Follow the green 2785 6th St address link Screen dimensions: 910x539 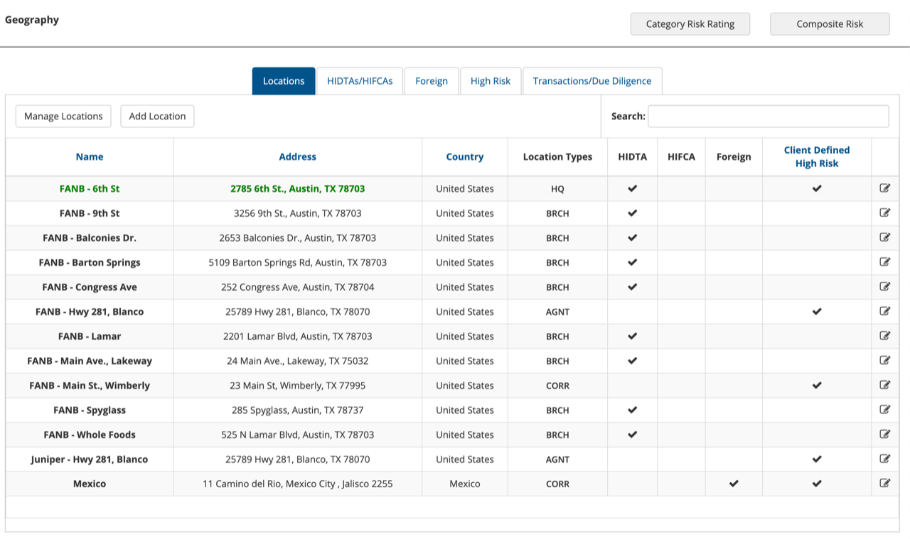[x=297, y=188]
